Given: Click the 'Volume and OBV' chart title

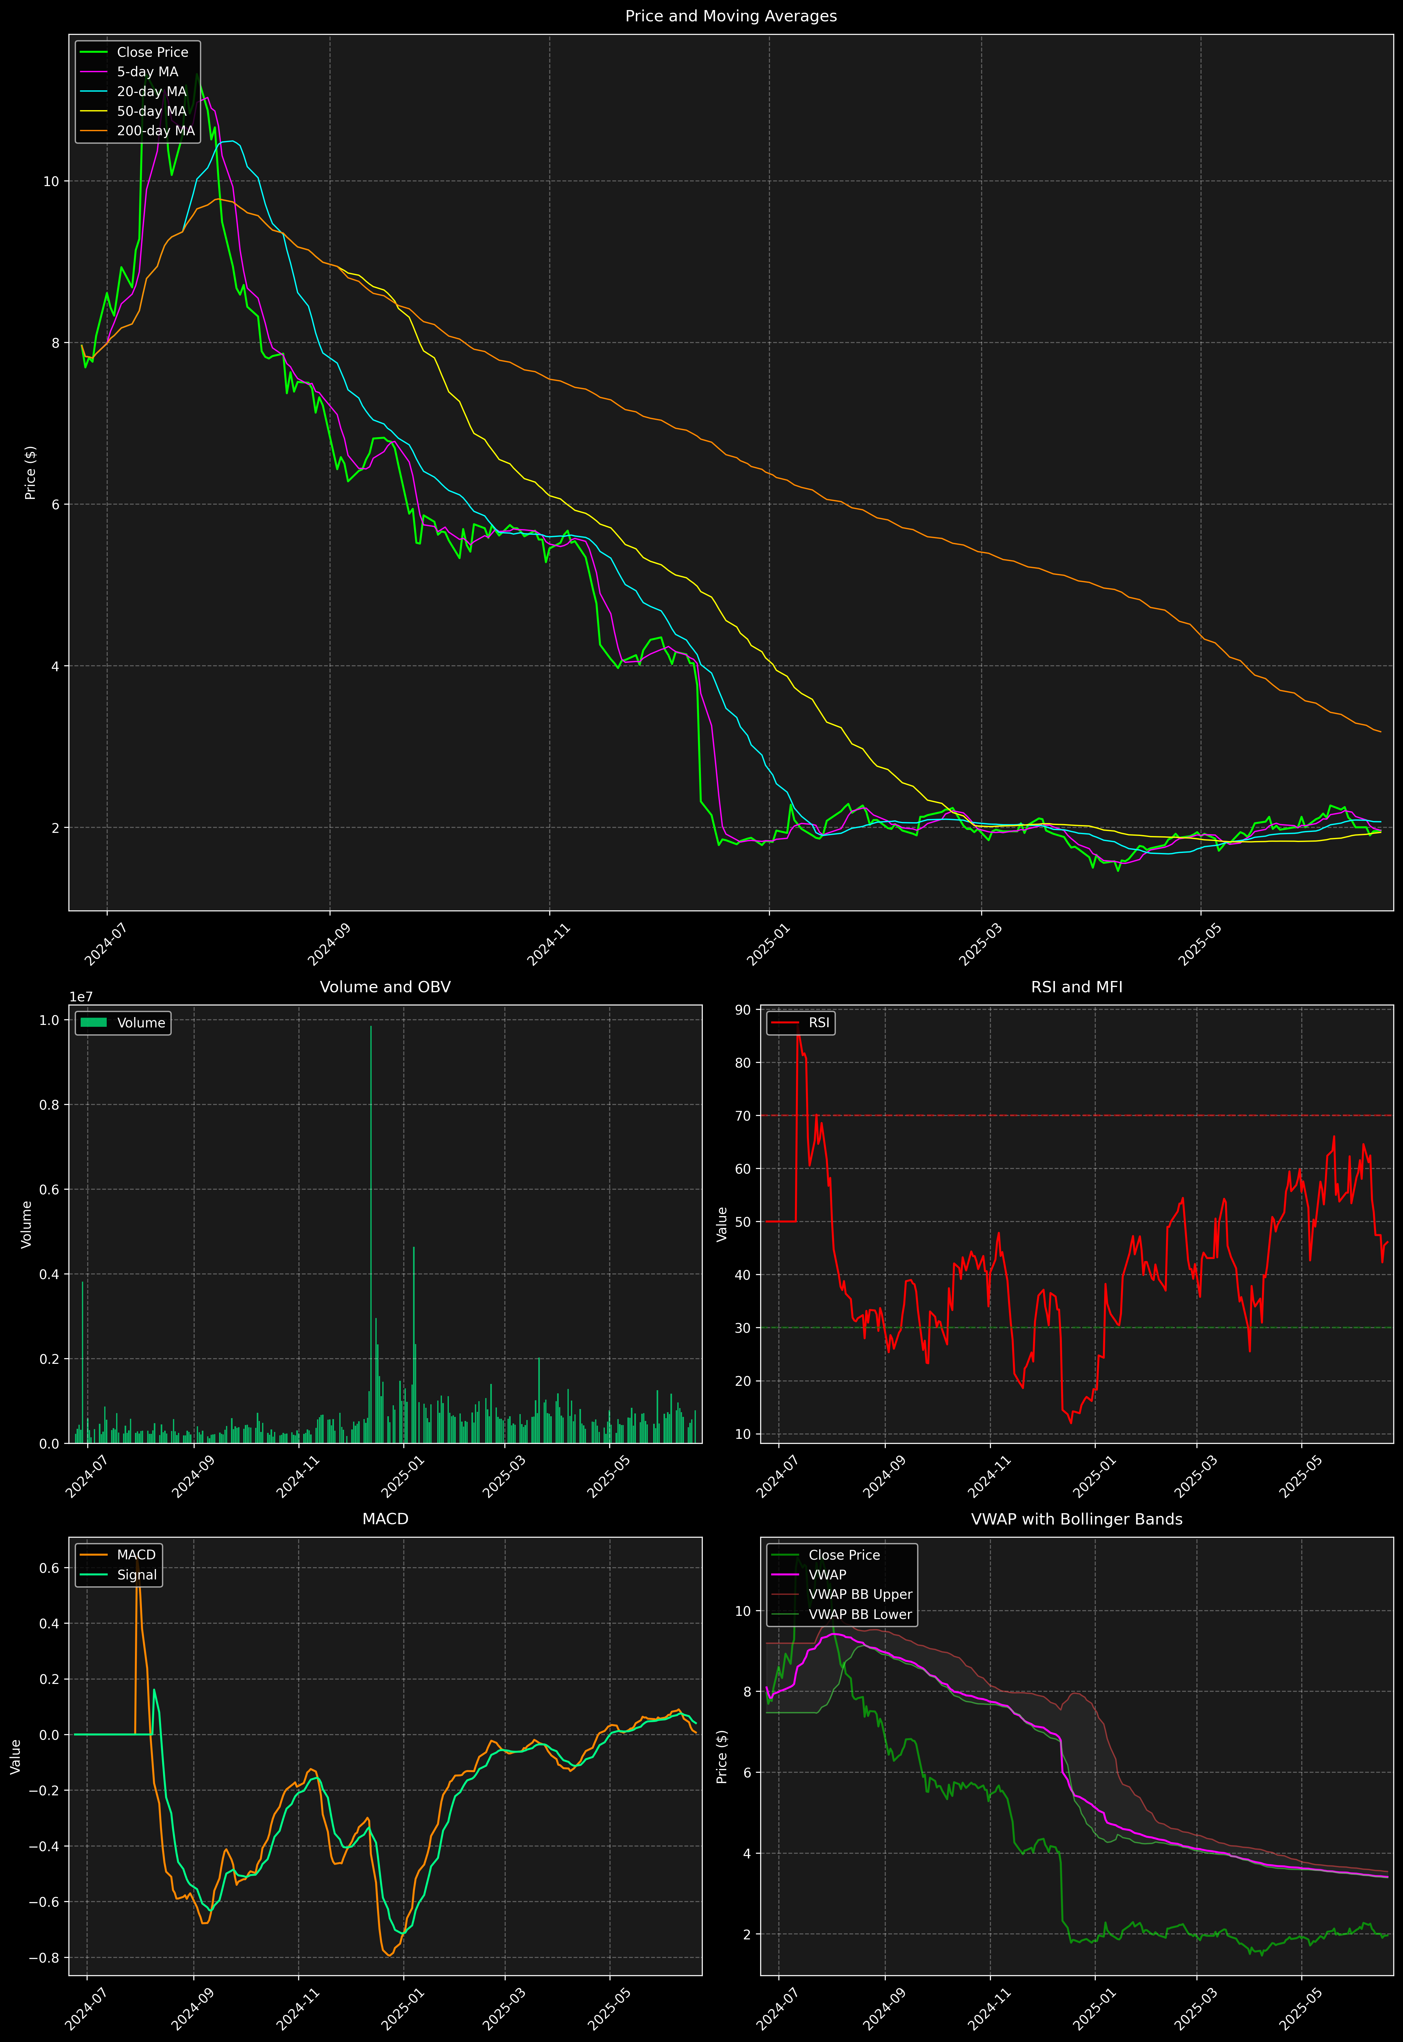Looking at the screenshot, I should point(385,987).
